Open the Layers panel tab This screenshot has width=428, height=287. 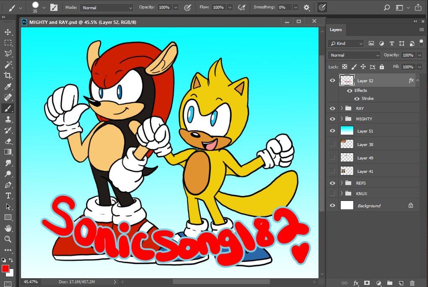(x=336, y=30)
